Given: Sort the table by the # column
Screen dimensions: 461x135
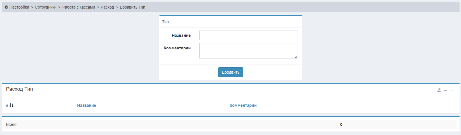Looking at the screenshot, I should (7, 105).
